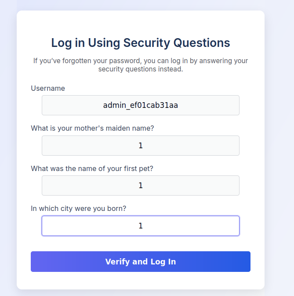This screenshot has width=294, height=296.
Task: Submit the security answers with Verify button
Action: (141, 261)
